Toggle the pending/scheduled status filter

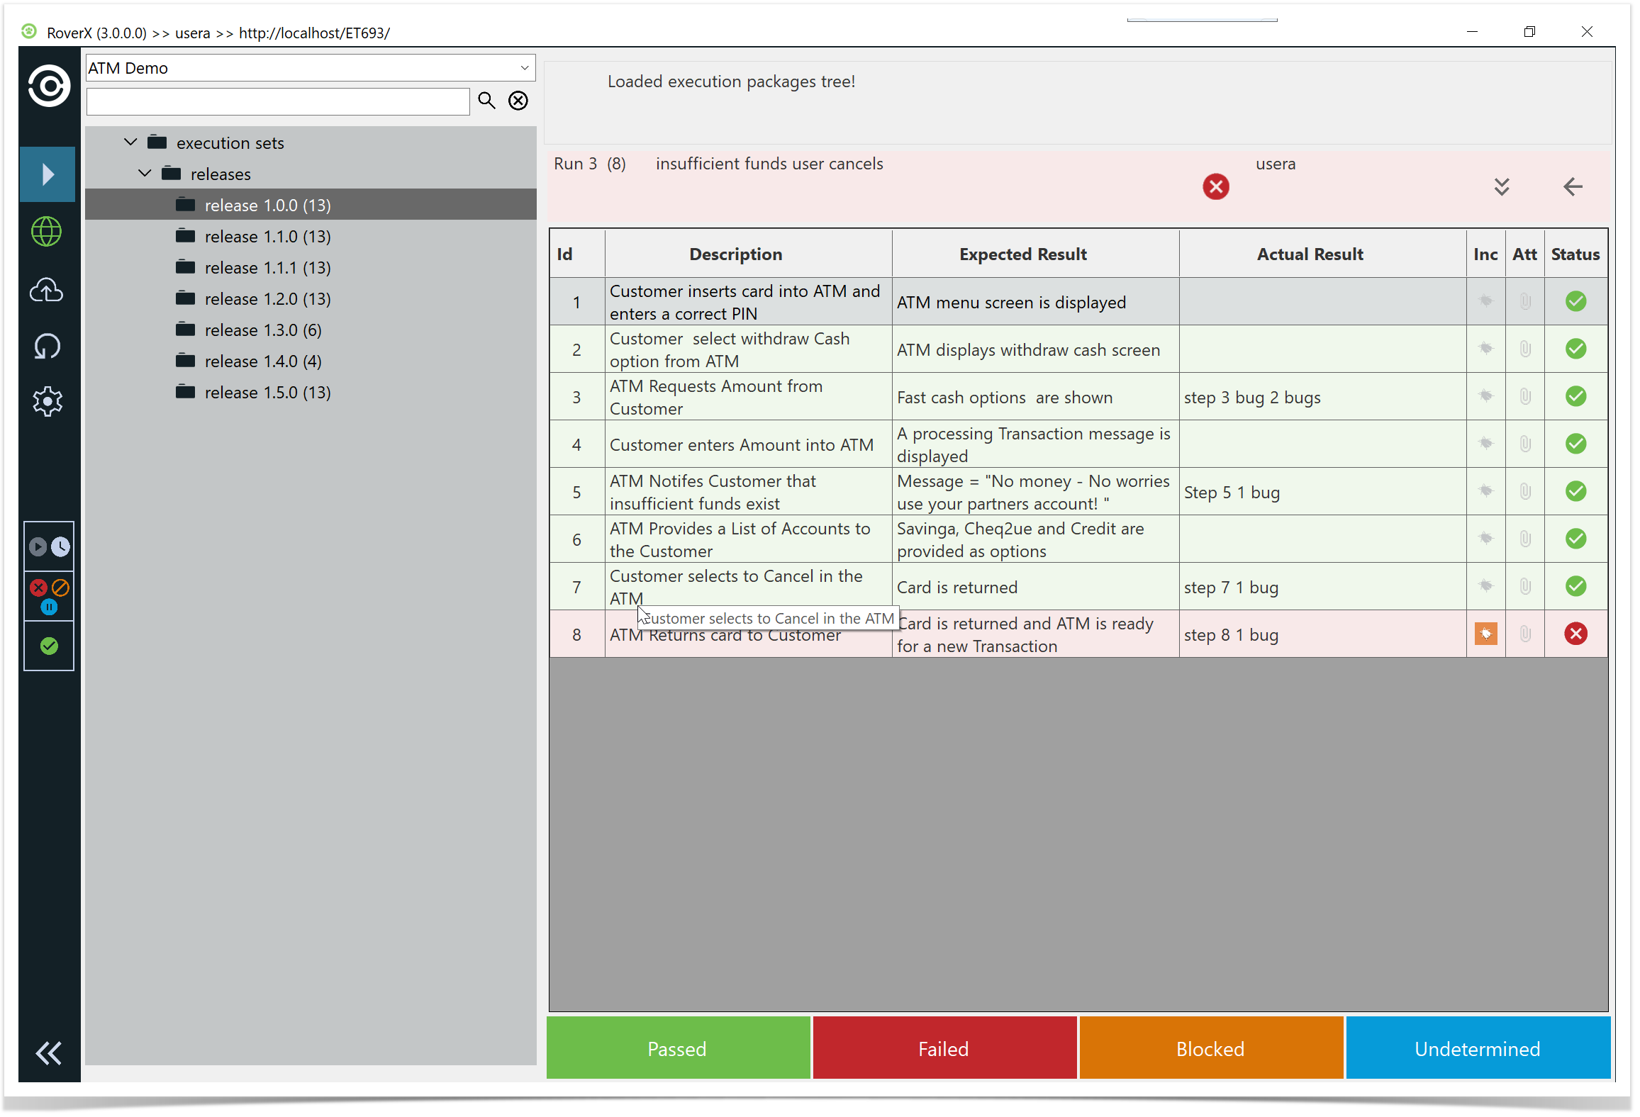coord(49,546)
